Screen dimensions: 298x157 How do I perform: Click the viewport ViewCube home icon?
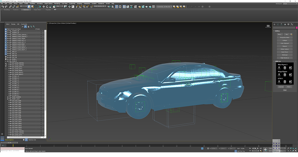(x=268, y=26)
